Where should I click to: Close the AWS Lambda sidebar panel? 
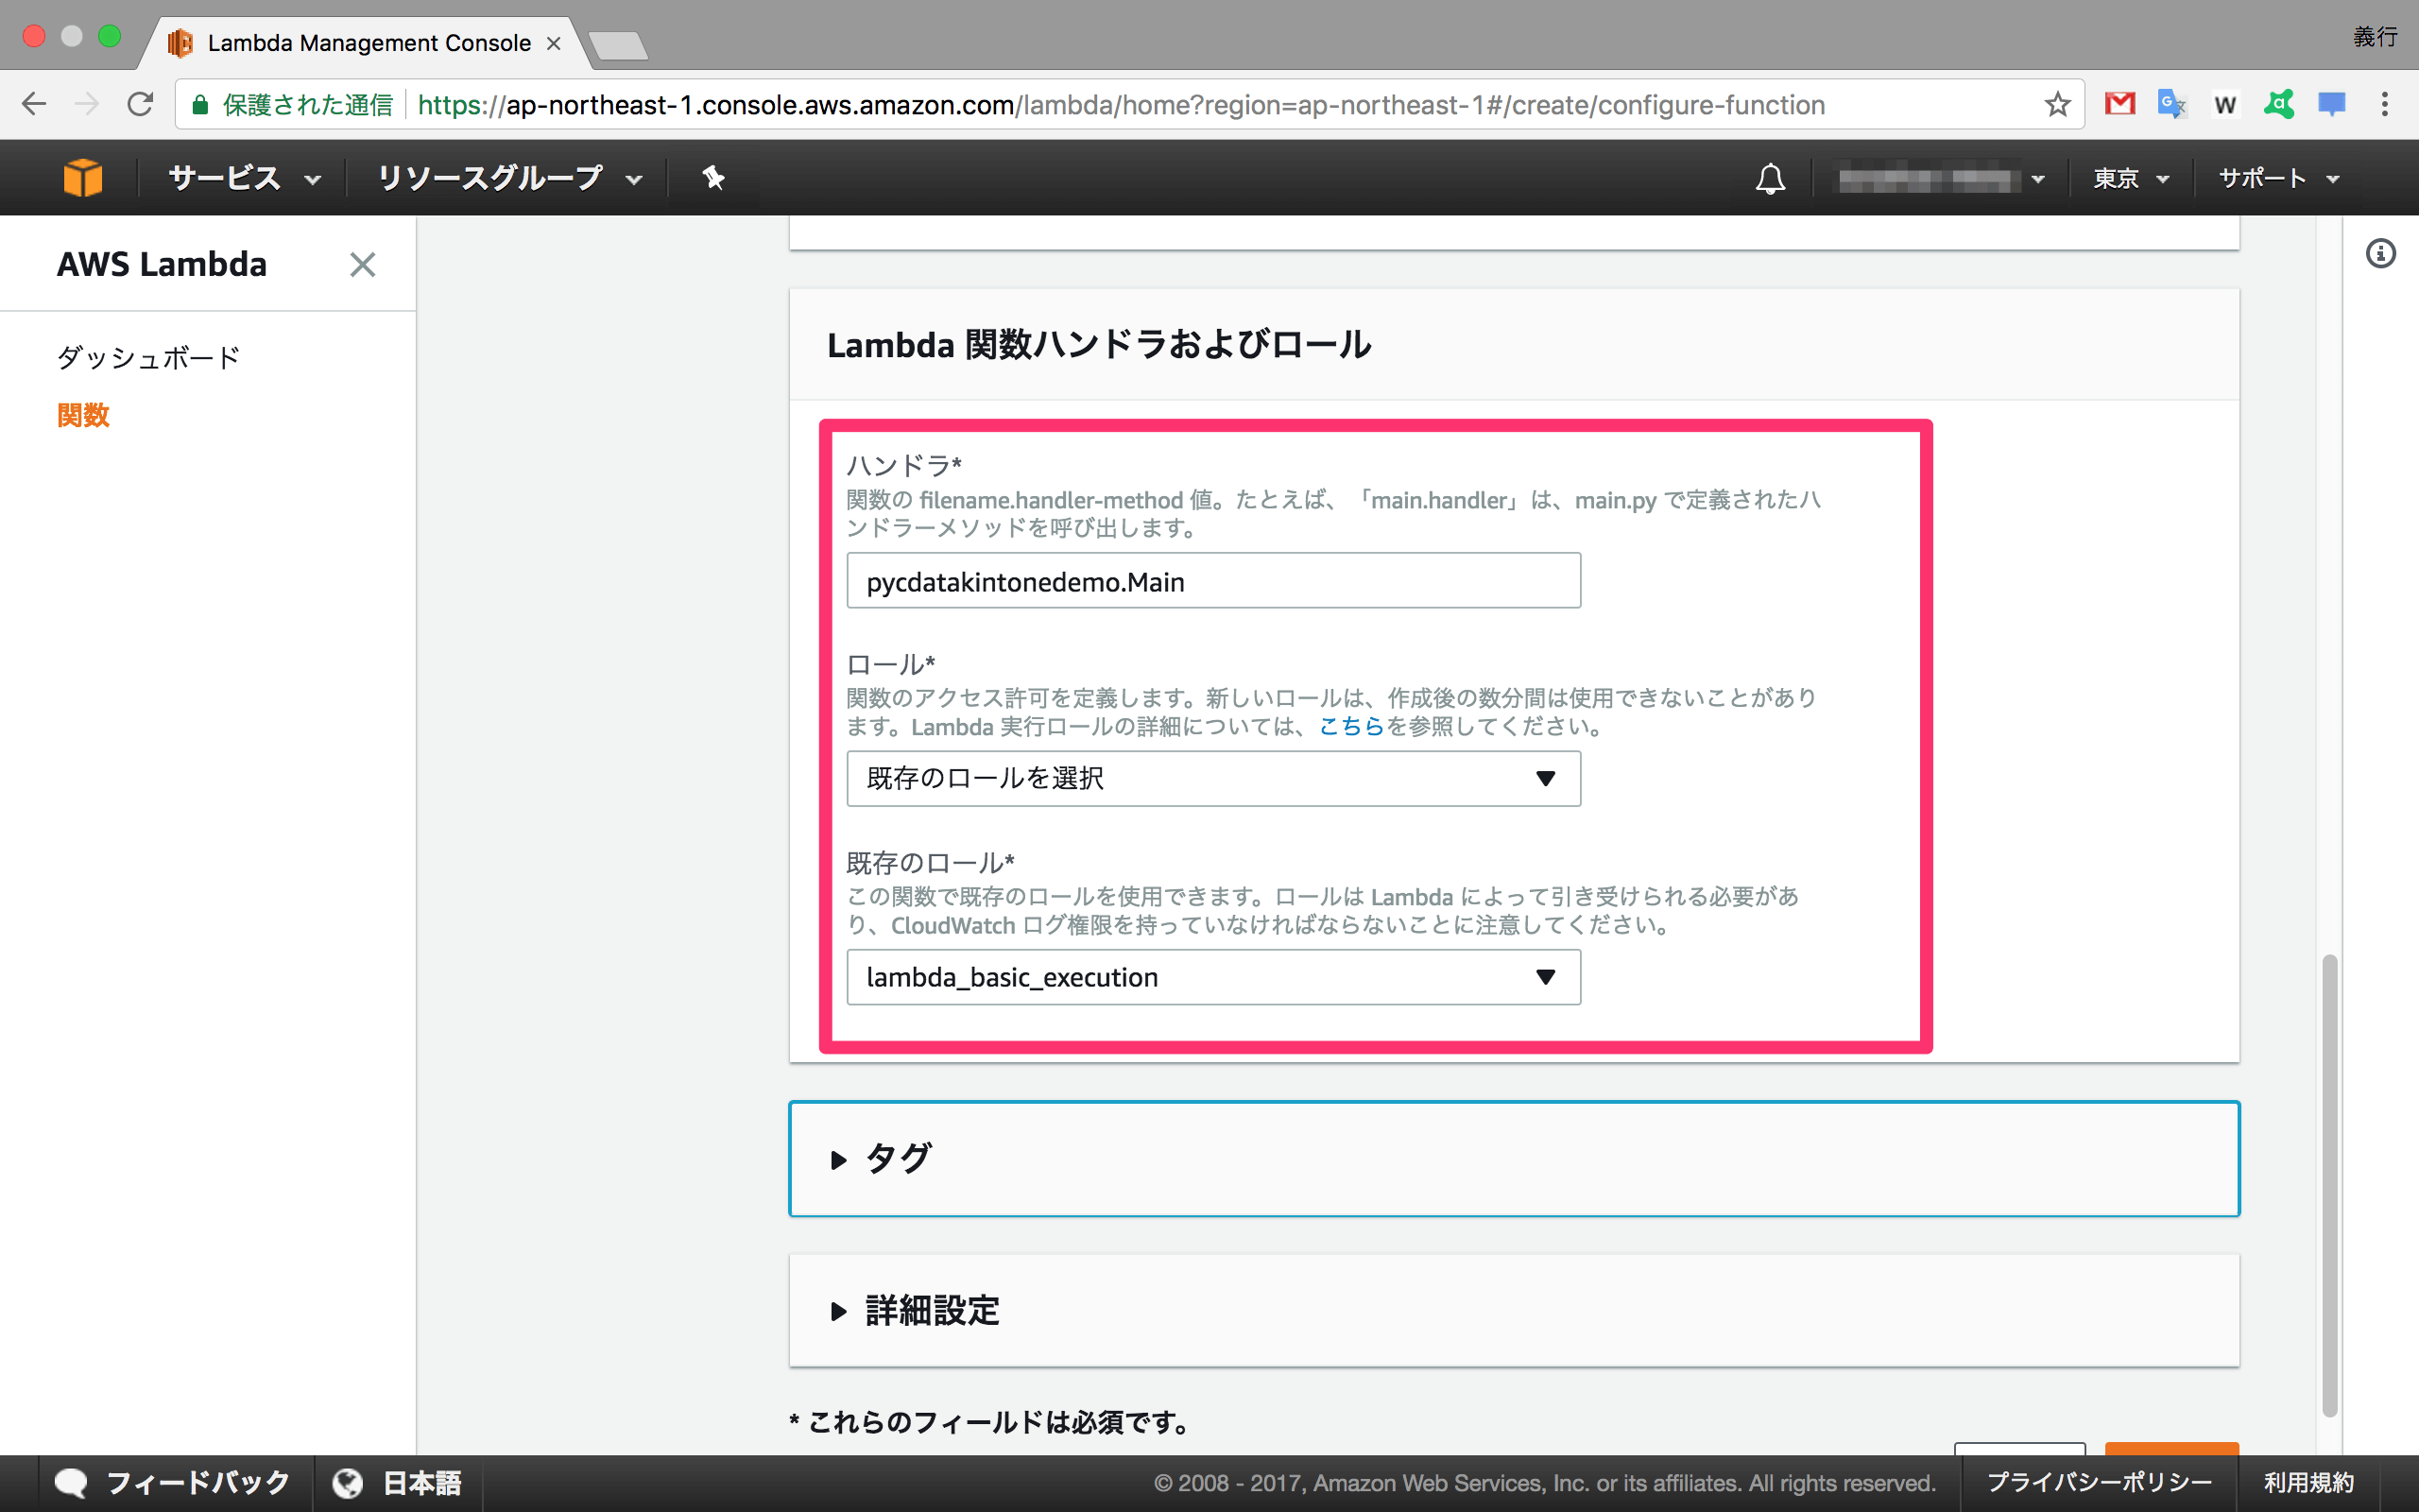click(x=362, y=265)
